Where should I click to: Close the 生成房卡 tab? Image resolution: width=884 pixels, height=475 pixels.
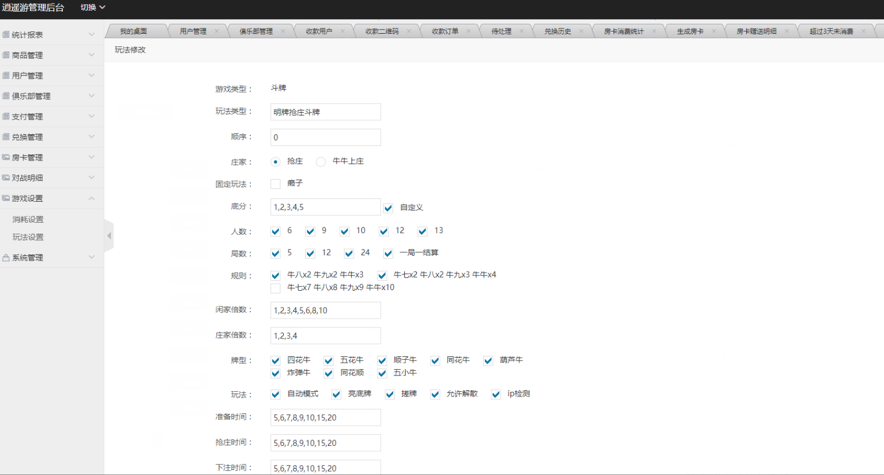[714, 31]
